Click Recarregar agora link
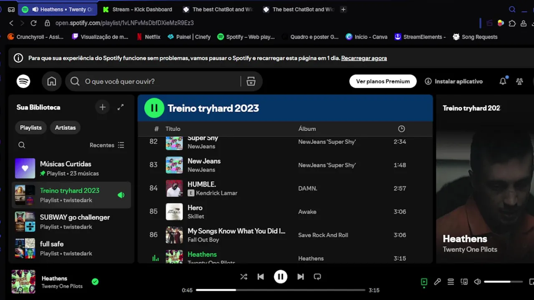The height and width of the screenshot is (300, 534). 364,58
